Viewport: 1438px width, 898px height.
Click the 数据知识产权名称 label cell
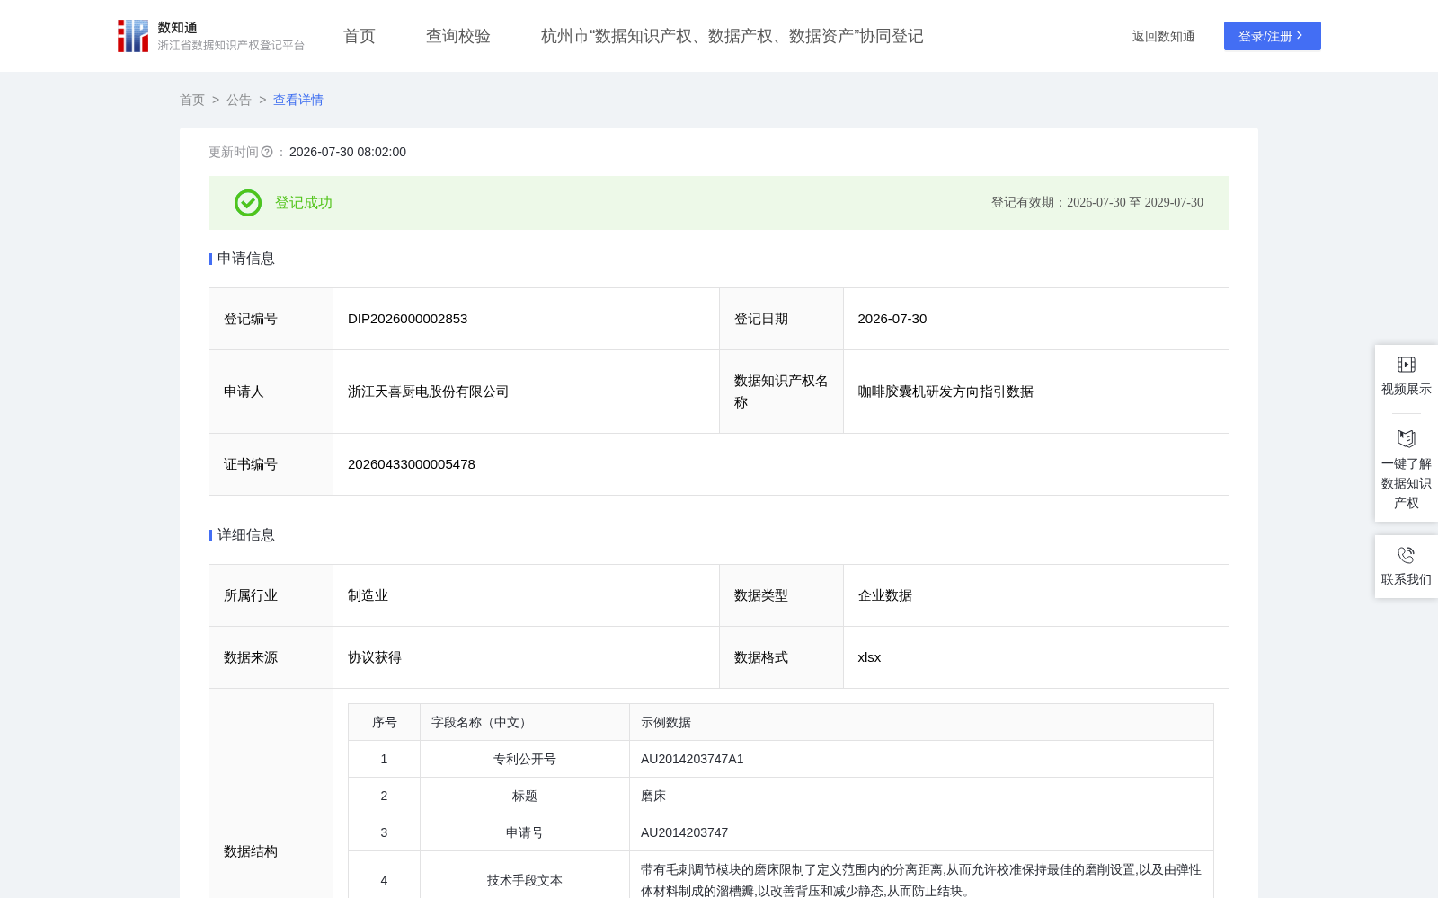point(781,392)
